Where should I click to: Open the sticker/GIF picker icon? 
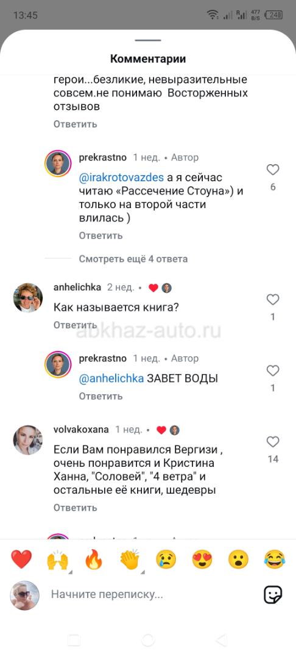click(273, 595)
